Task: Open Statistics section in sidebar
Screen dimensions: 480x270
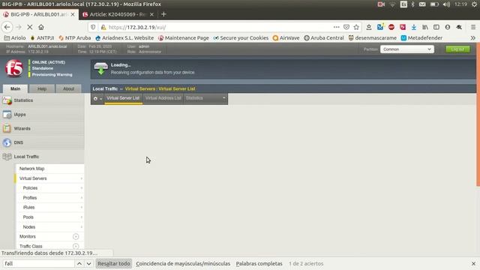Action: [x=42, y=100]
